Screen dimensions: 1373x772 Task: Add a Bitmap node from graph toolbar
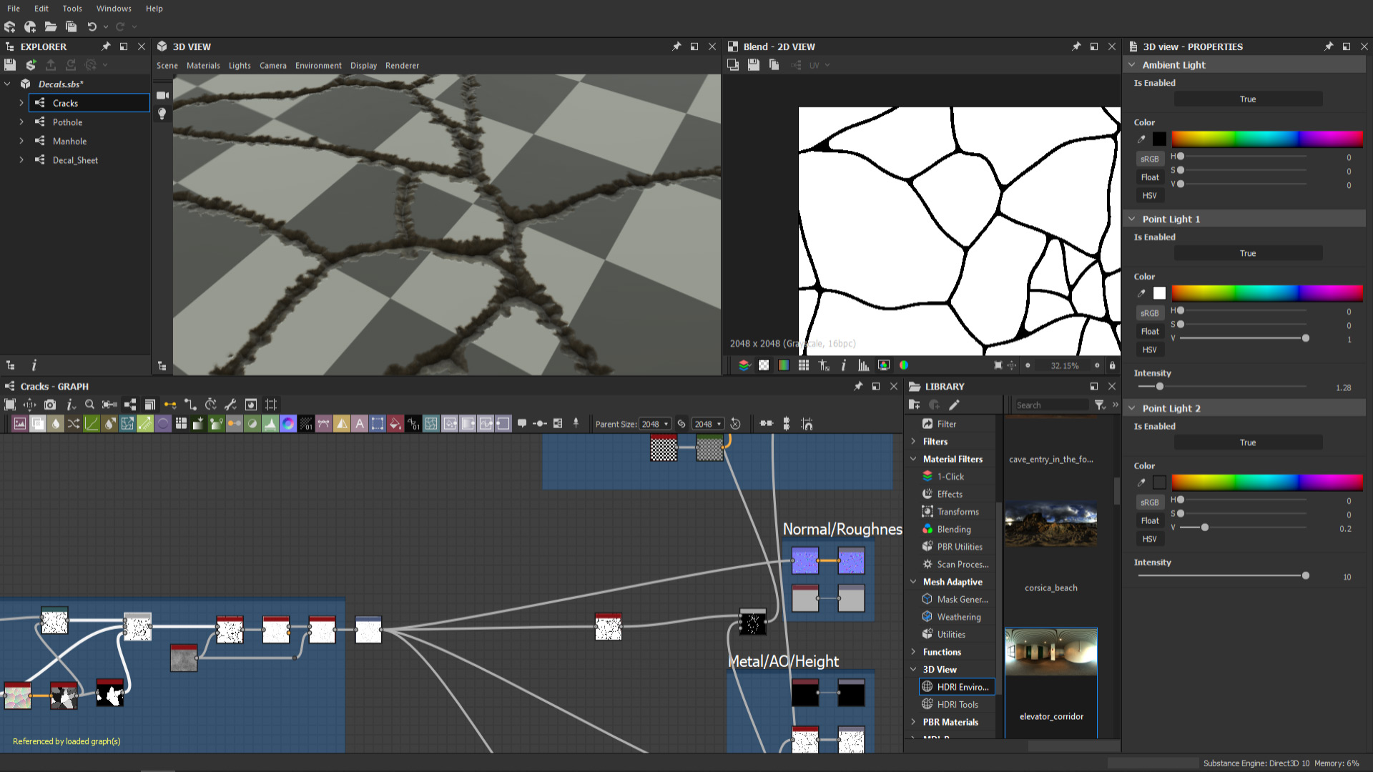click(x=20, y=424)
